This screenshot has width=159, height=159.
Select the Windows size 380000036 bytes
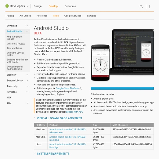click(99, 131)
